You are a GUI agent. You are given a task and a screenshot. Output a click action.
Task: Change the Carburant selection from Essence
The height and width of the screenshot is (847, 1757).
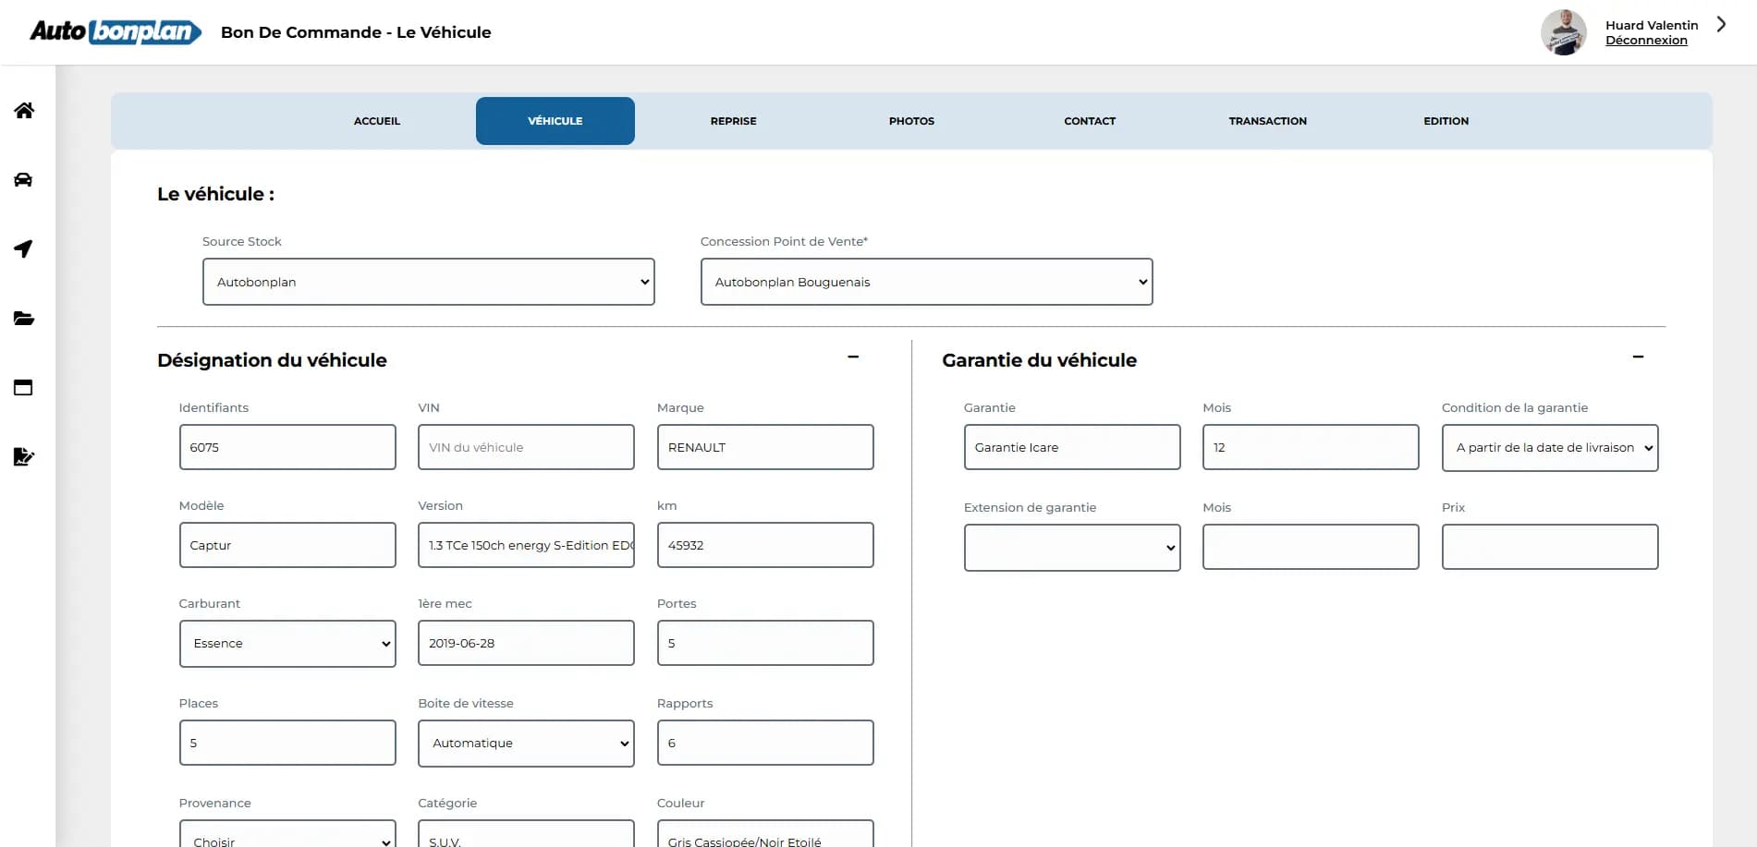287,643
